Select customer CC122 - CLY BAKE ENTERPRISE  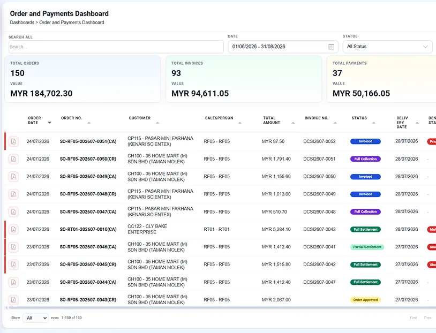tap(147, 229)
